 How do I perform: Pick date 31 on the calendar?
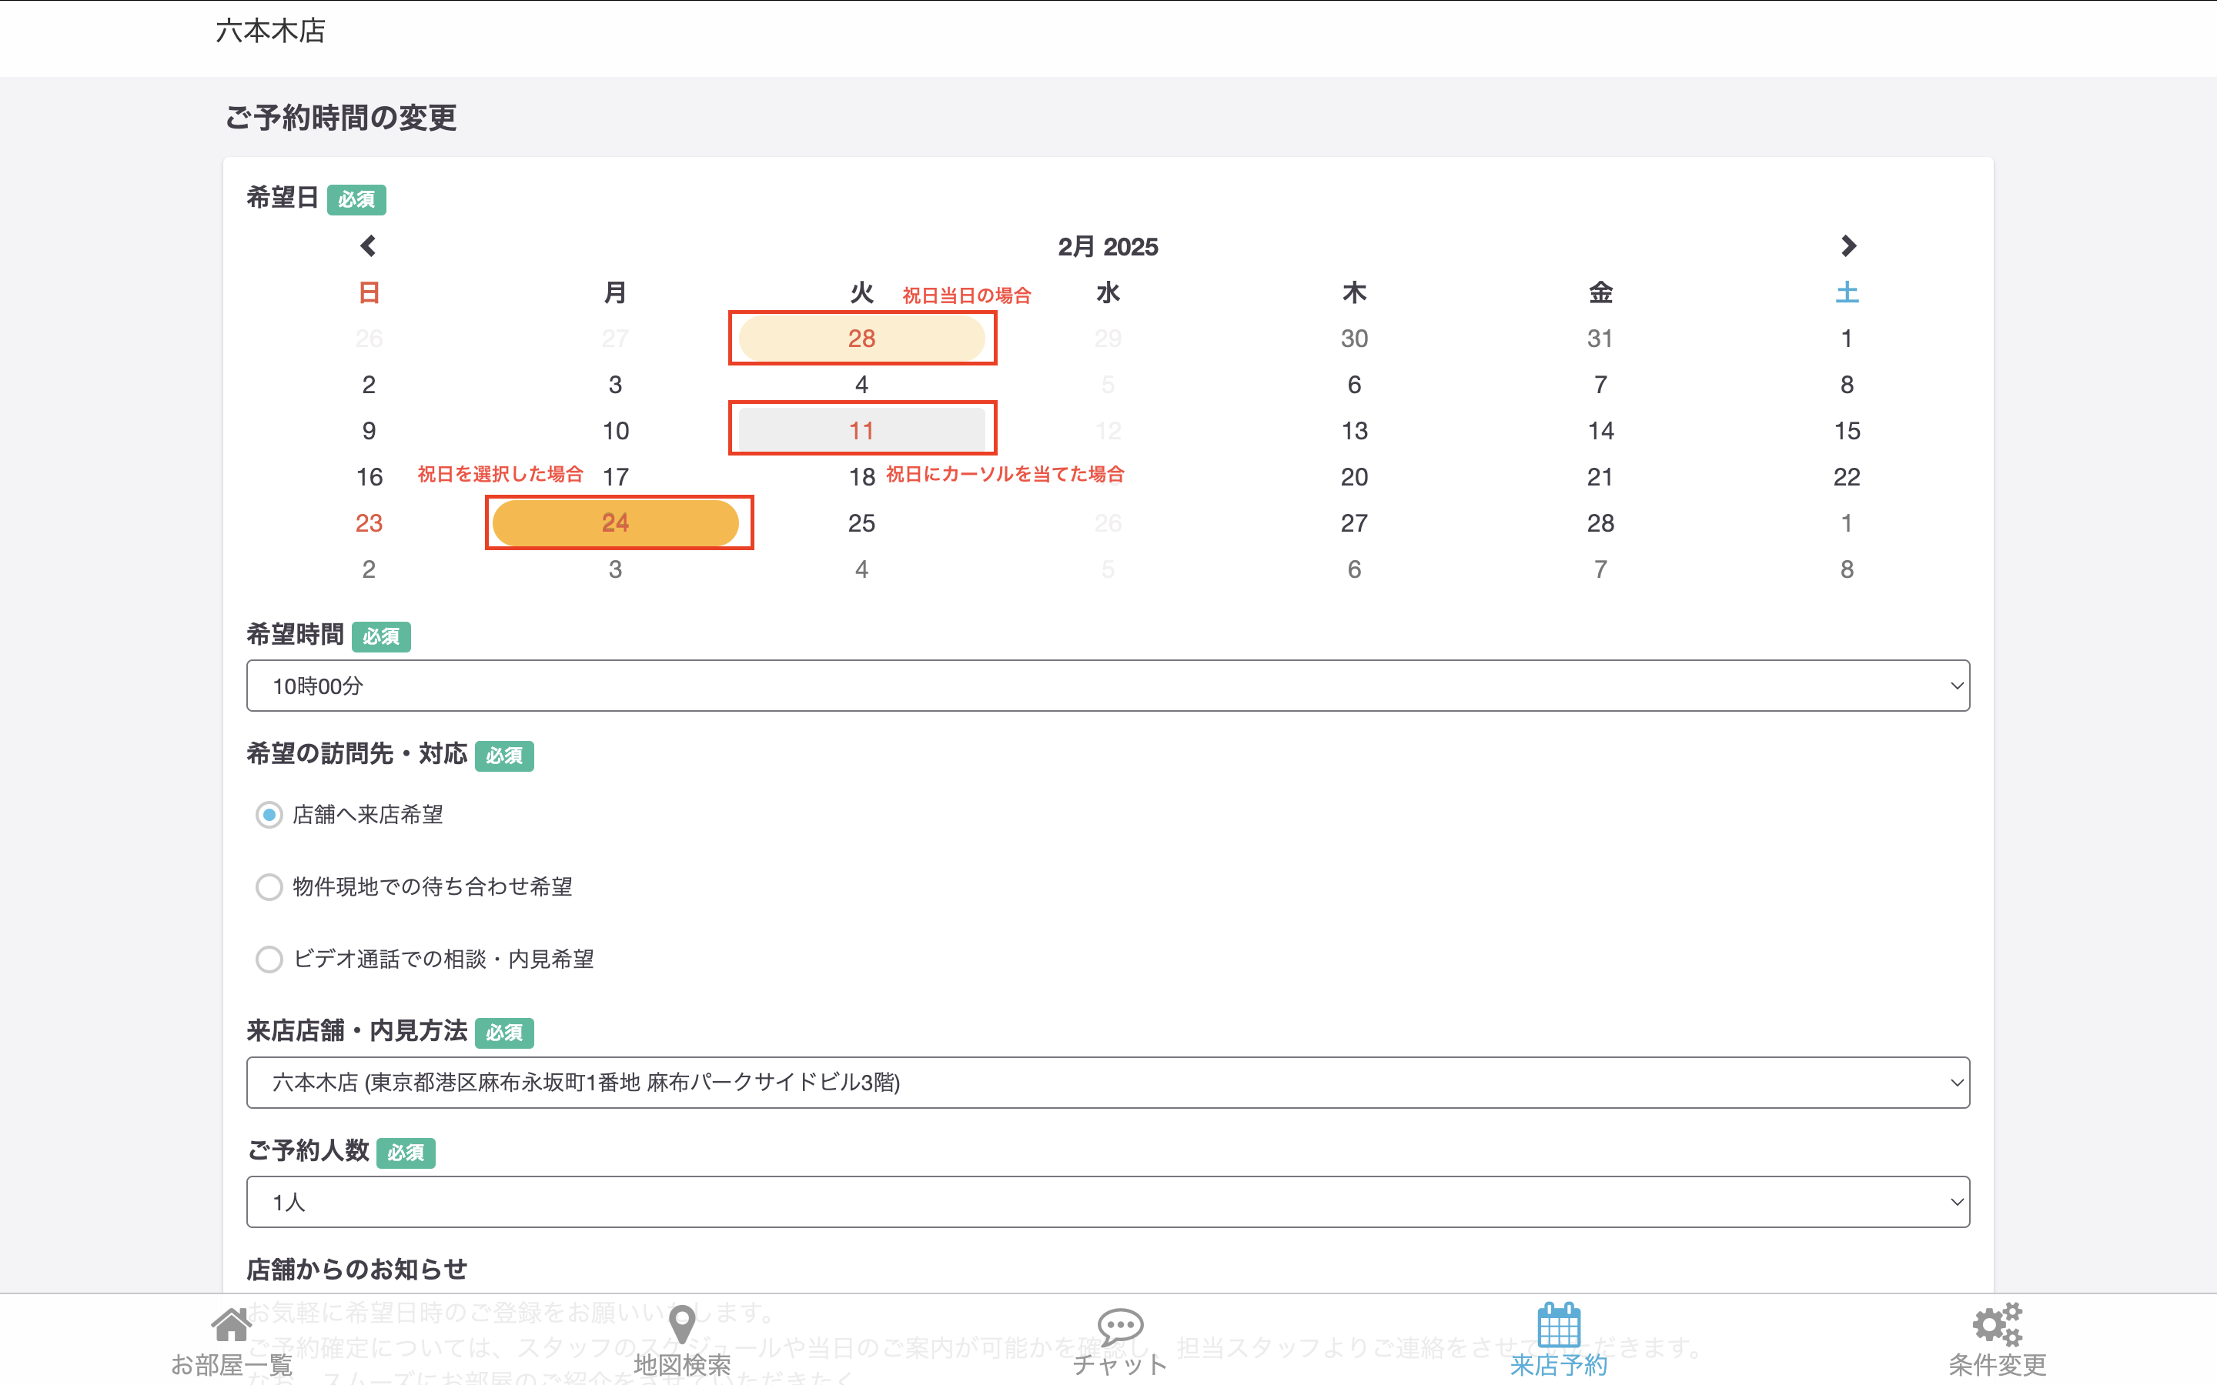[1600, 338]
